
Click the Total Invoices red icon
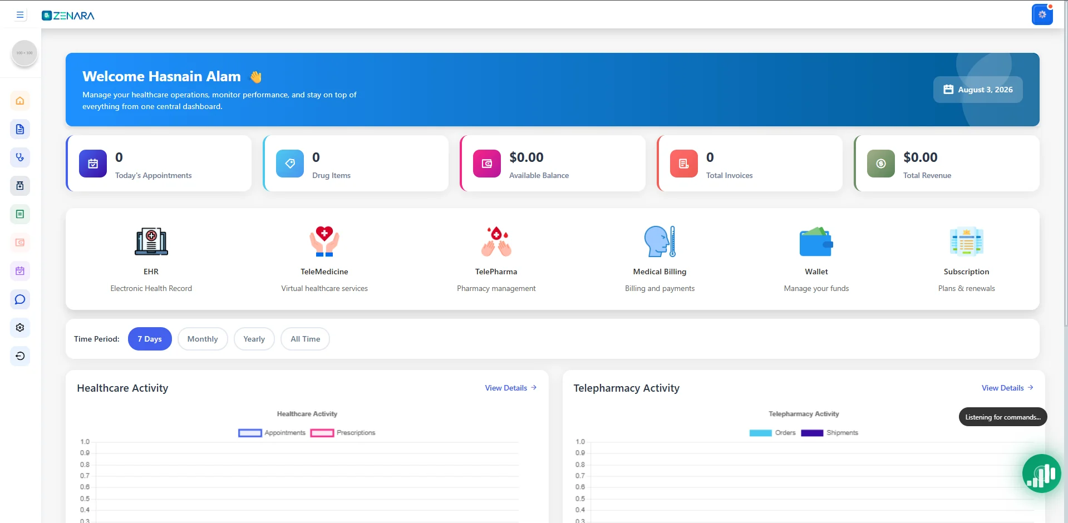pos(684,164)
